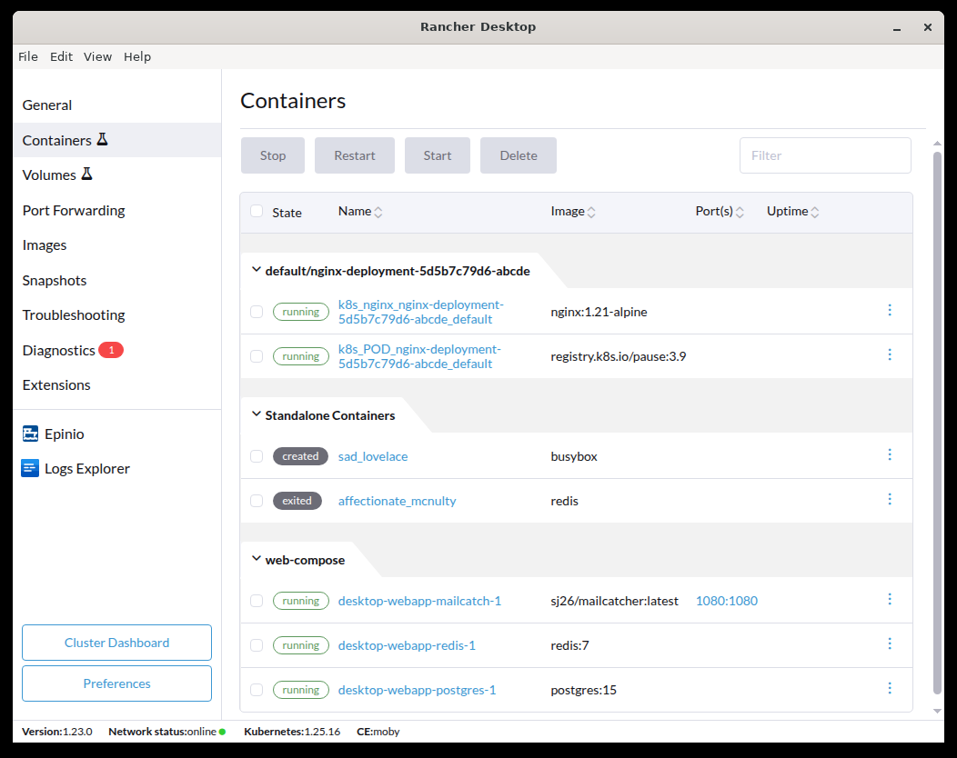Click the Restart button
This screenshot has width=957, height=758.
[x=355, y=155]
